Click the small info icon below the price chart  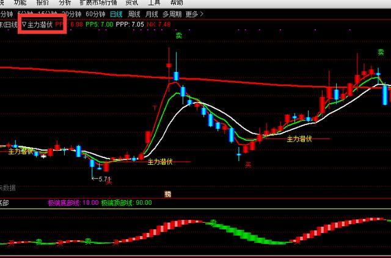tap(168, 194)
